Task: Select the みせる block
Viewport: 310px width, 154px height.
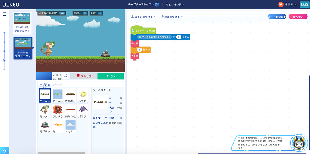Action: (134, 43)
